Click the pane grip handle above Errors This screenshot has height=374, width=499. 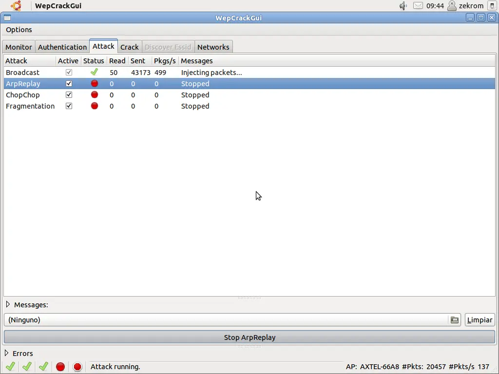point(249,347)
